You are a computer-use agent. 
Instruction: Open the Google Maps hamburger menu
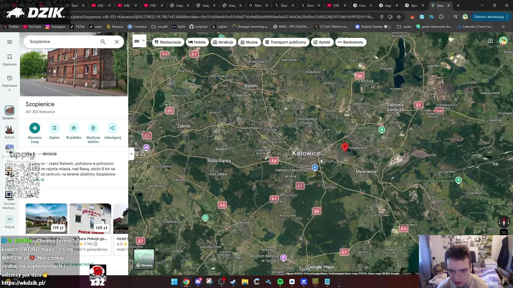coord(10,42)
